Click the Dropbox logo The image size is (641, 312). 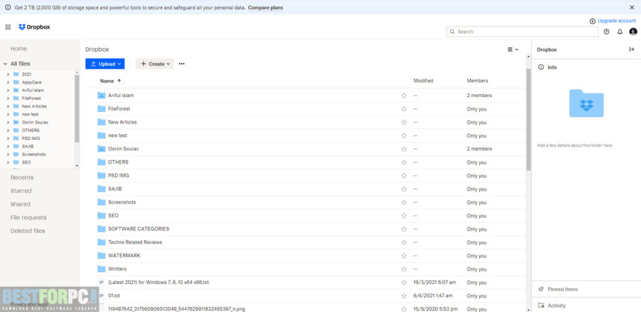[x=34, y=27]
